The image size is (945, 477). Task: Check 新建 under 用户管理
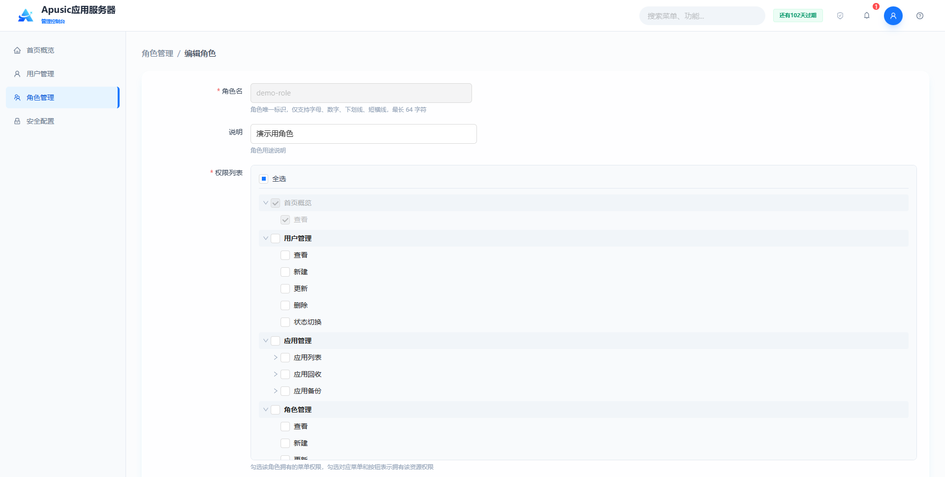click(x=285, y=272)
